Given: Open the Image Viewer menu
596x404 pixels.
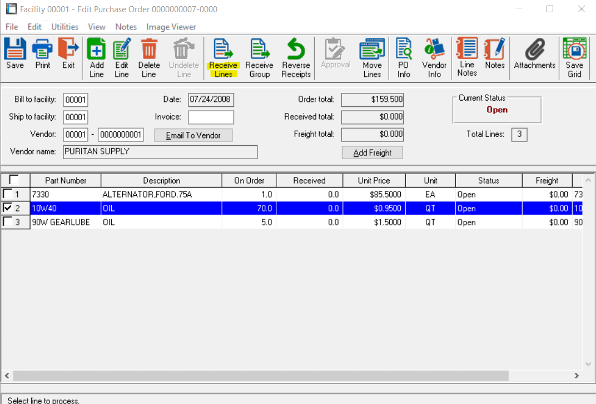Looking at the screenshot, I should [171, 27].
